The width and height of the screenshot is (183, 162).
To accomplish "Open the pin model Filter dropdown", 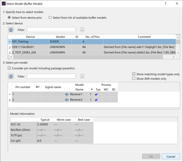I will [x=75, y=76].
